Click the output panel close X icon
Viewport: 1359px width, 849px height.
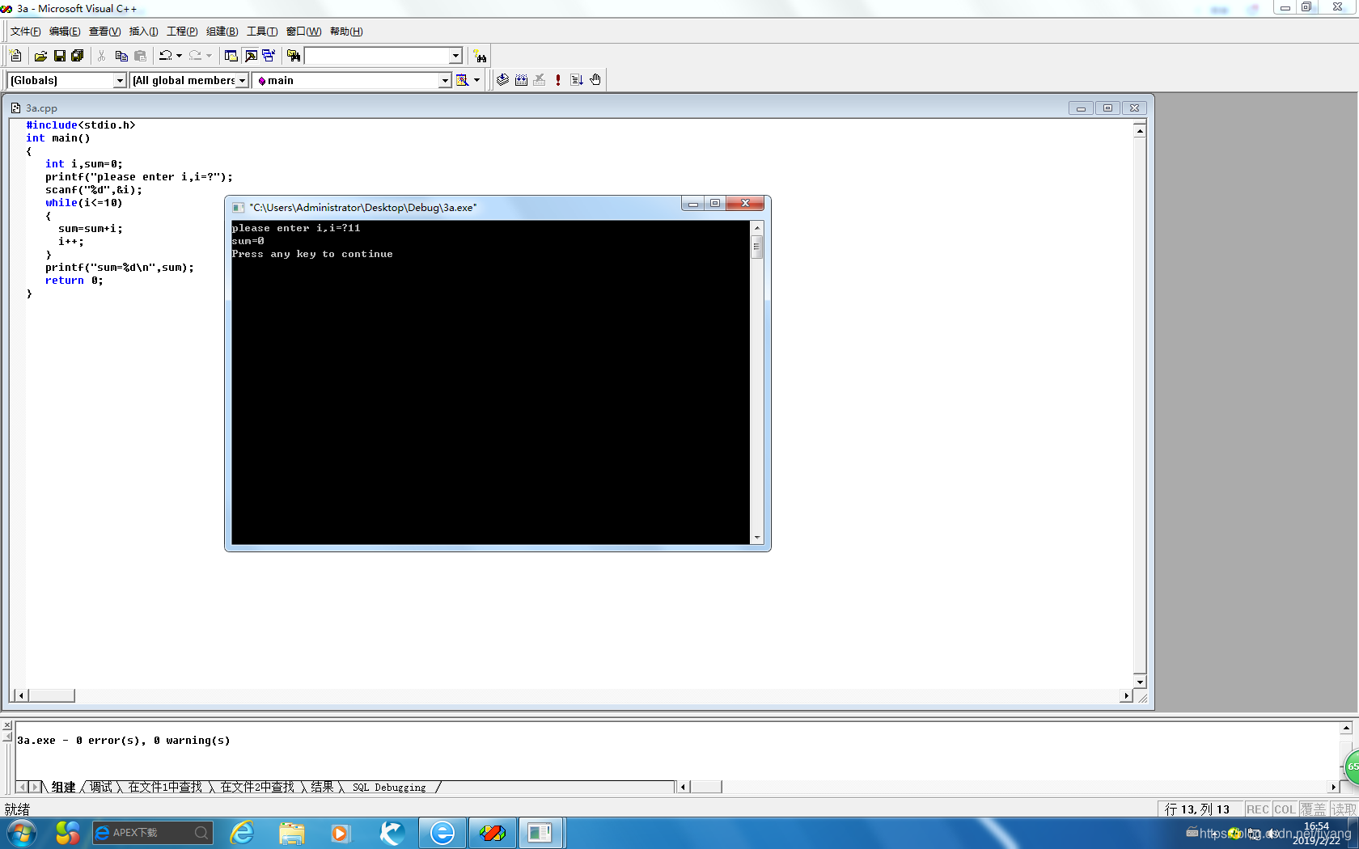(x=7, y=725)
